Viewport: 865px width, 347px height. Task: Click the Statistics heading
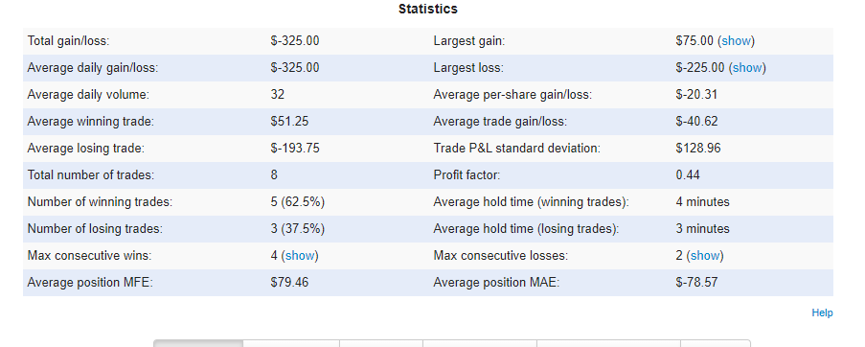pos(428,9)
